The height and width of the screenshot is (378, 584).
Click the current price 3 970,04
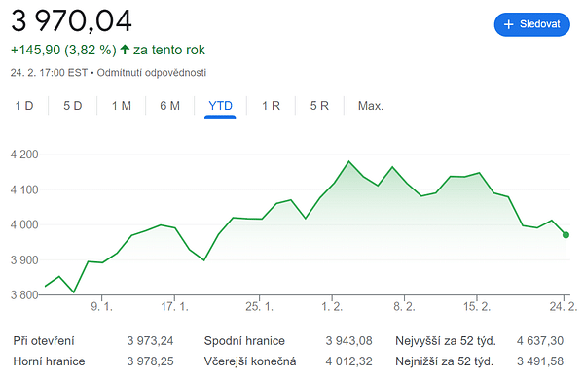point(71,20)
